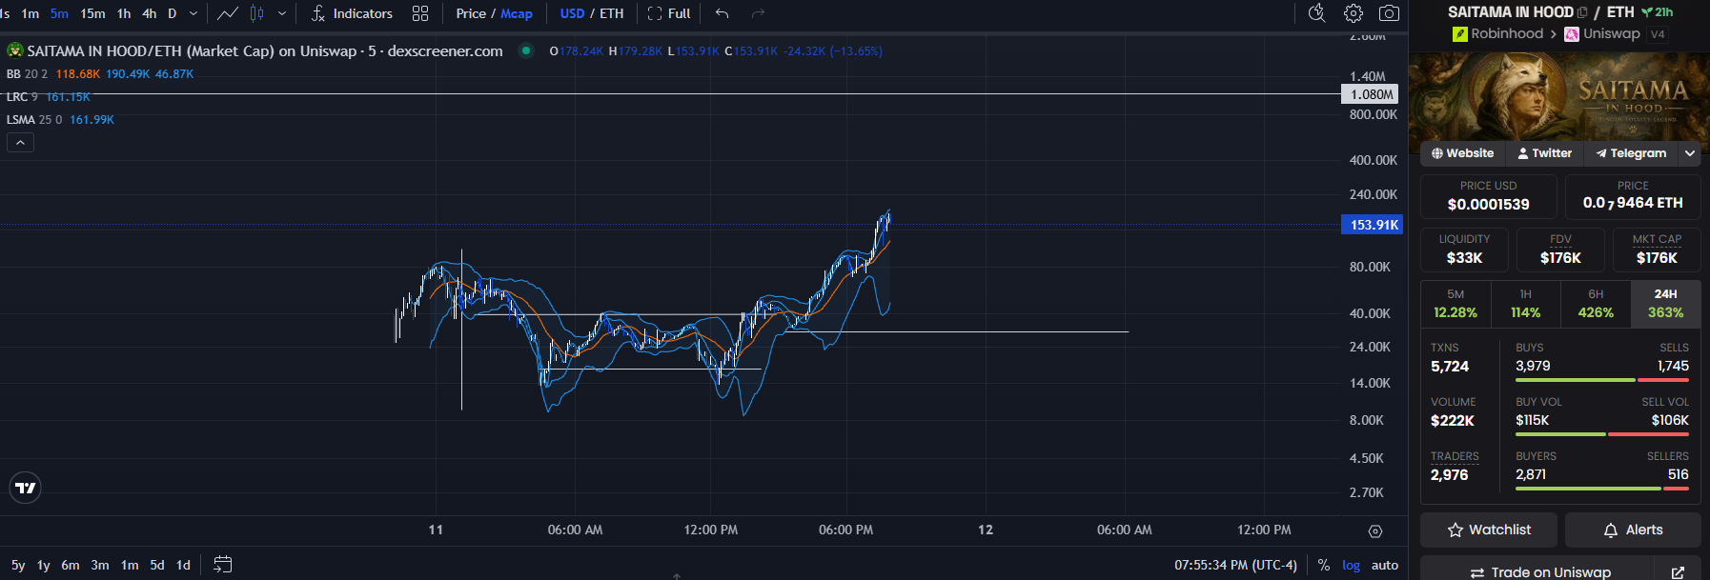1710x580 pixels.
Task: Open the token Twitter link
Action: (x=1544, y=153)
